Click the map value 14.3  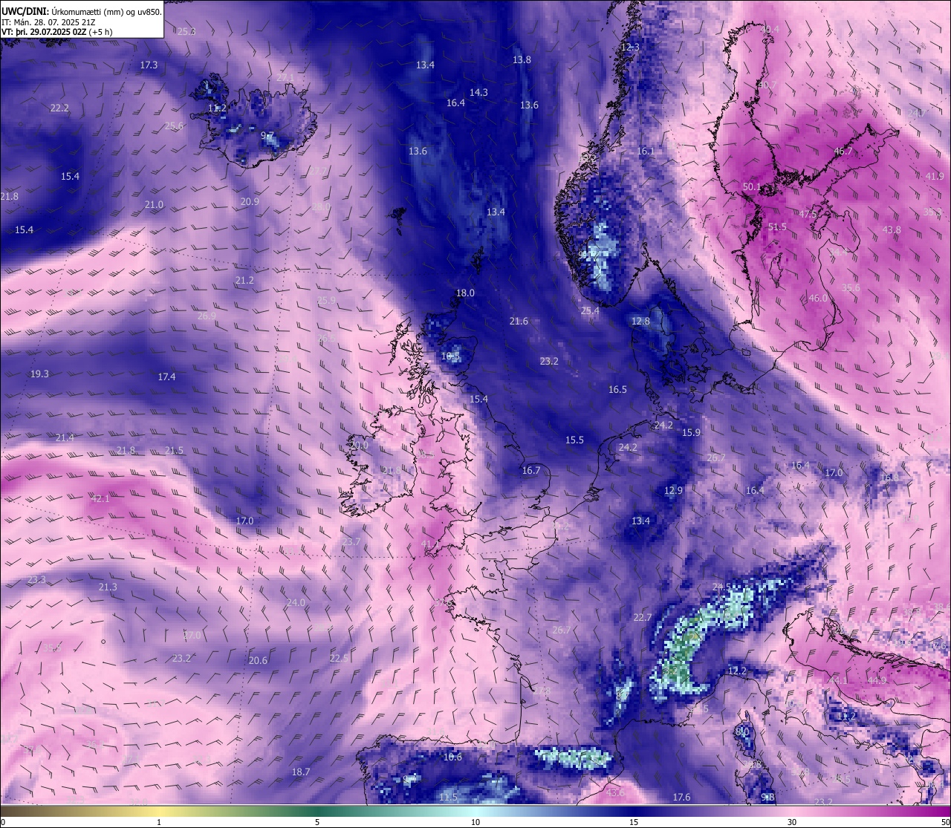(478, 93)
